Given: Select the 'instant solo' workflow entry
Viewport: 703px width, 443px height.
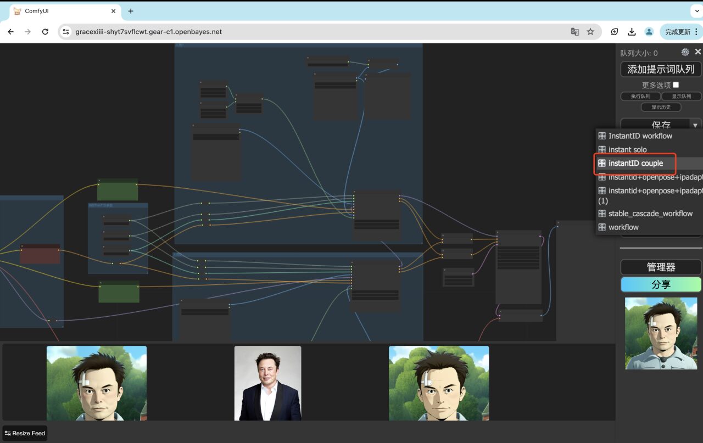Looking at the screenshot, I should 627,149.
